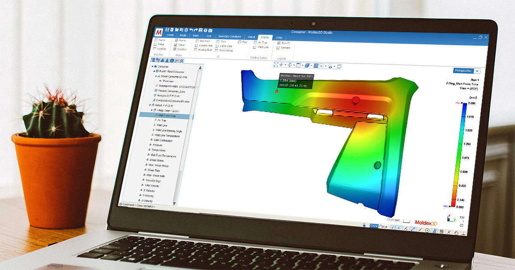Click the first tree view icon above project tree
Screen dimensions: 515x270
click(x=153, y=60)
